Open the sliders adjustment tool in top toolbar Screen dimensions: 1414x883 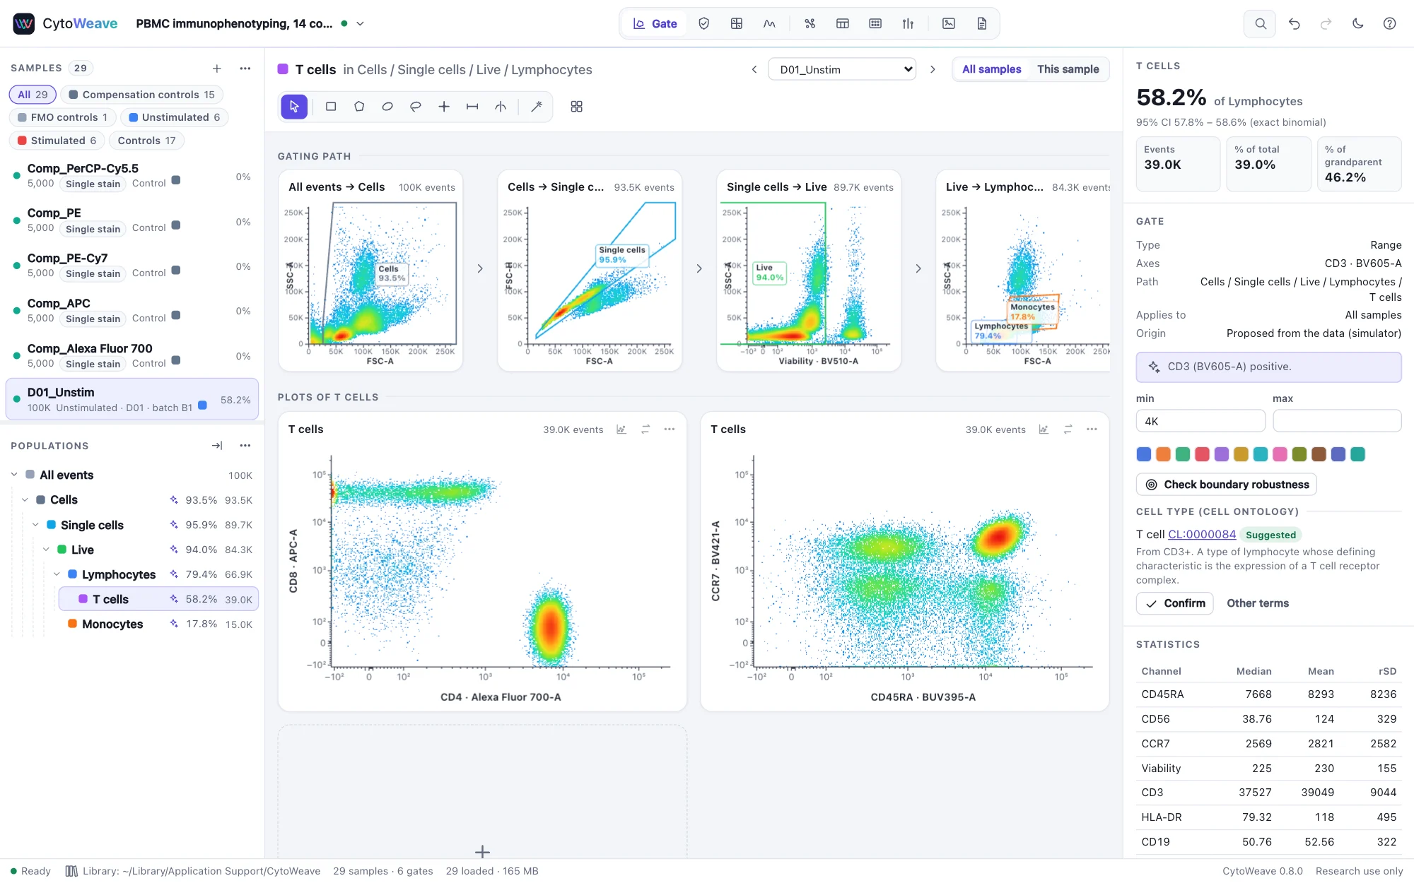tap(908, 23)
